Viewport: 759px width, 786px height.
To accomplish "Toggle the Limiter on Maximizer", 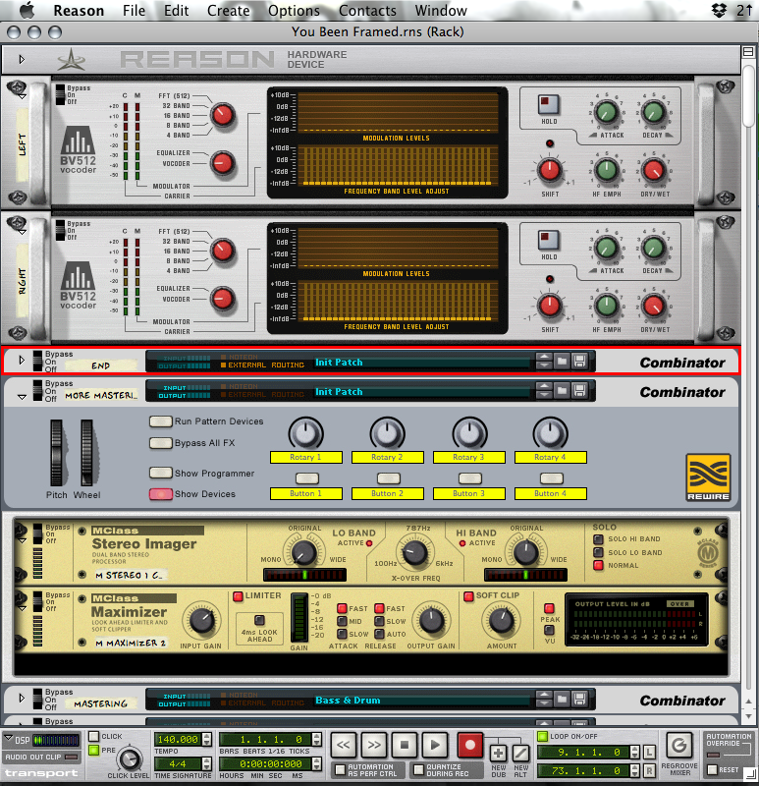I will pyautogui.click(x=238, y=596).
